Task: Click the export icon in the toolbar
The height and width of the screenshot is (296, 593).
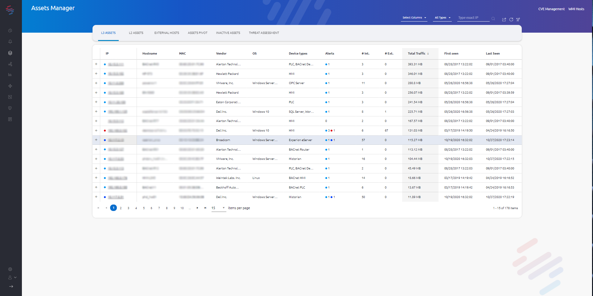Action: (x=504, y=19)
